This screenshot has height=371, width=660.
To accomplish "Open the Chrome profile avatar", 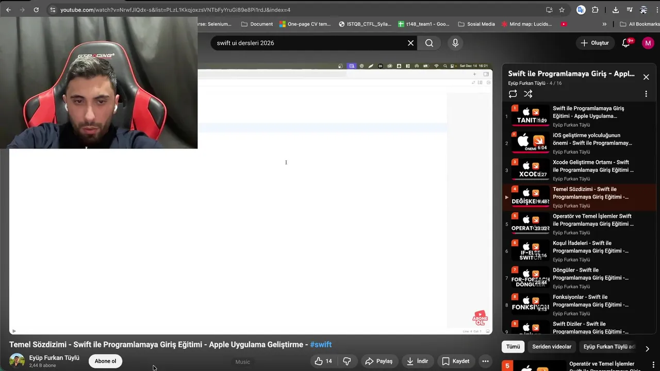I will click(x=643, y=10).
